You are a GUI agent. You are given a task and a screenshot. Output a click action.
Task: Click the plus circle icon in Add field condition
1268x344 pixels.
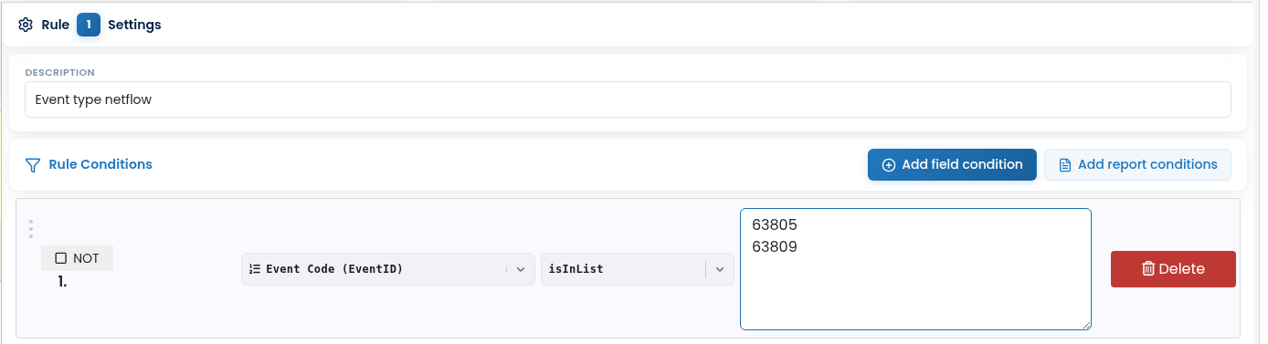[889, 165]
